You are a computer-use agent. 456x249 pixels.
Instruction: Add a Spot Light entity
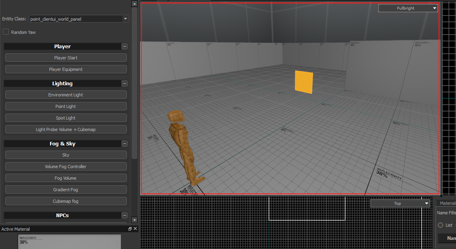coord(66,118)
